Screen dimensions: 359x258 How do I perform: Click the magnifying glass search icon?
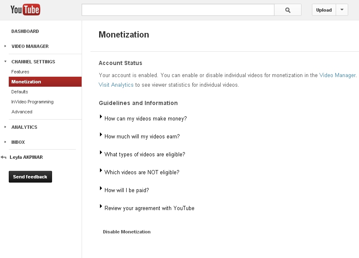tap(287, 10)
